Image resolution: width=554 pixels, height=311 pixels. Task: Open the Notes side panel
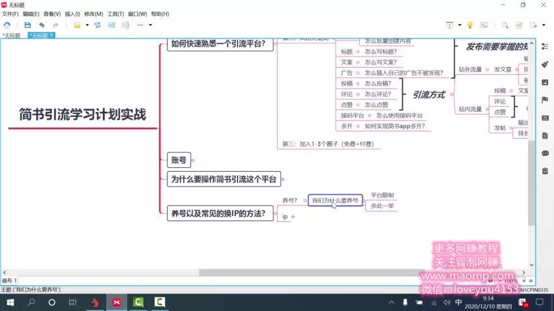pyautogui.click(x=545, y=135)
